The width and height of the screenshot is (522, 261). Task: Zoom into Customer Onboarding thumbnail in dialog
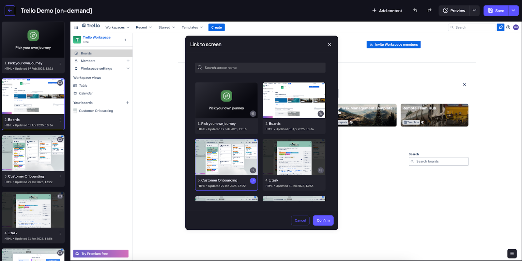point(253,170)
